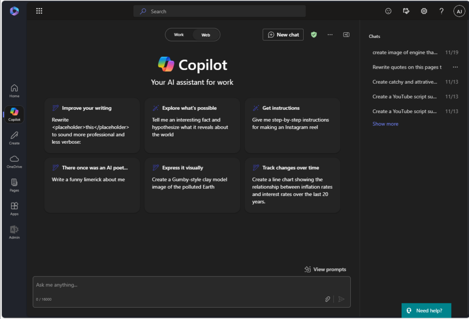
Task: Switch to the Web tab
Action: click(206, 35)
